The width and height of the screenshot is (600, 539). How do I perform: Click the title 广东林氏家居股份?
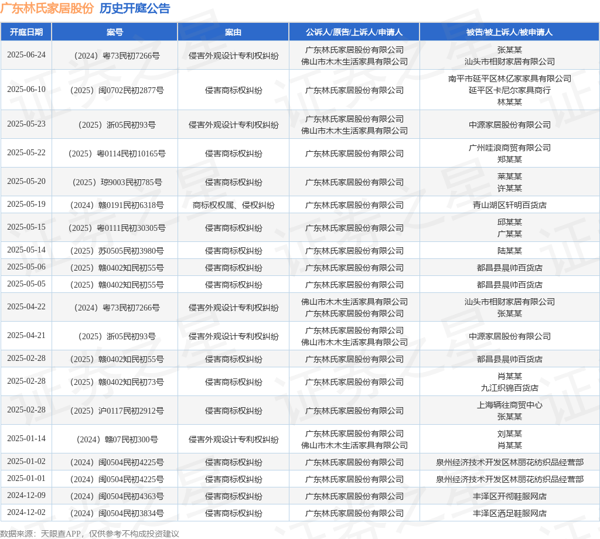(x=47, y=8)
